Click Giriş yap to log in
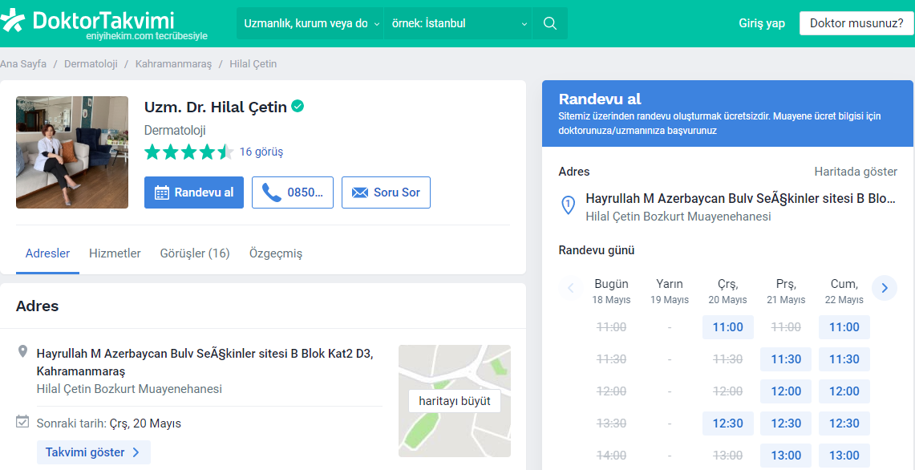 [762, 23]
